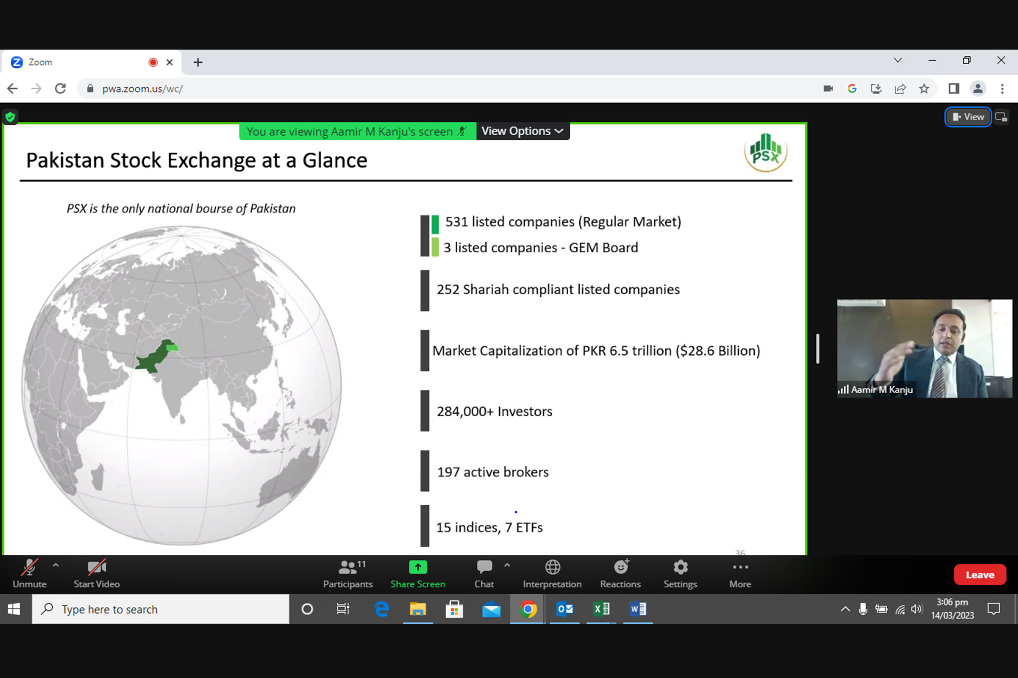Open Task View on taskbar
Screen dimensions: 1018x678
(343, 609)
